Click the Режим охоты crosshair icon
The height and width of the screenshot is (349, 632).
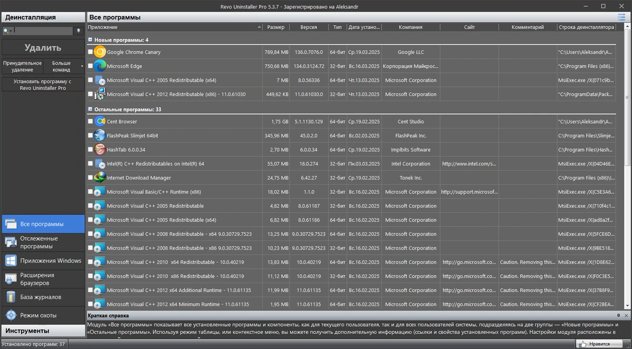(11, 315)
